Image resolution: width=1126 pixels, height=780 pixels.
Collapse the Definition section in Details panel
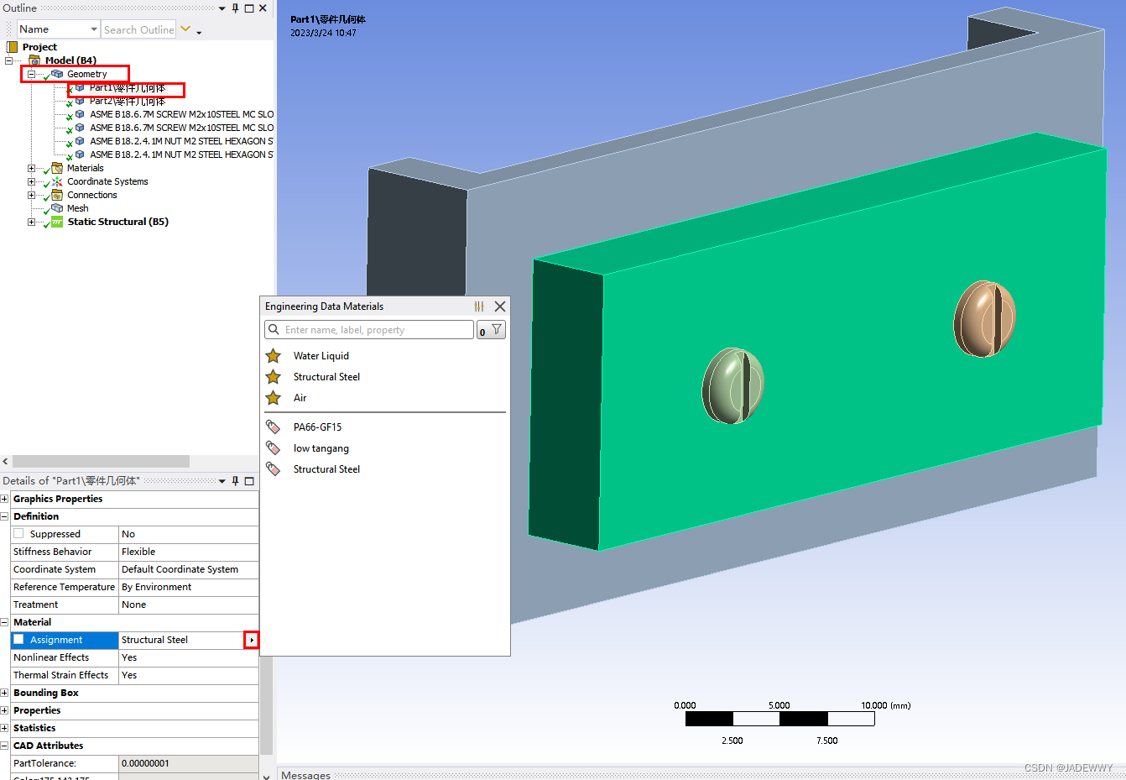(x=4, y=516)
